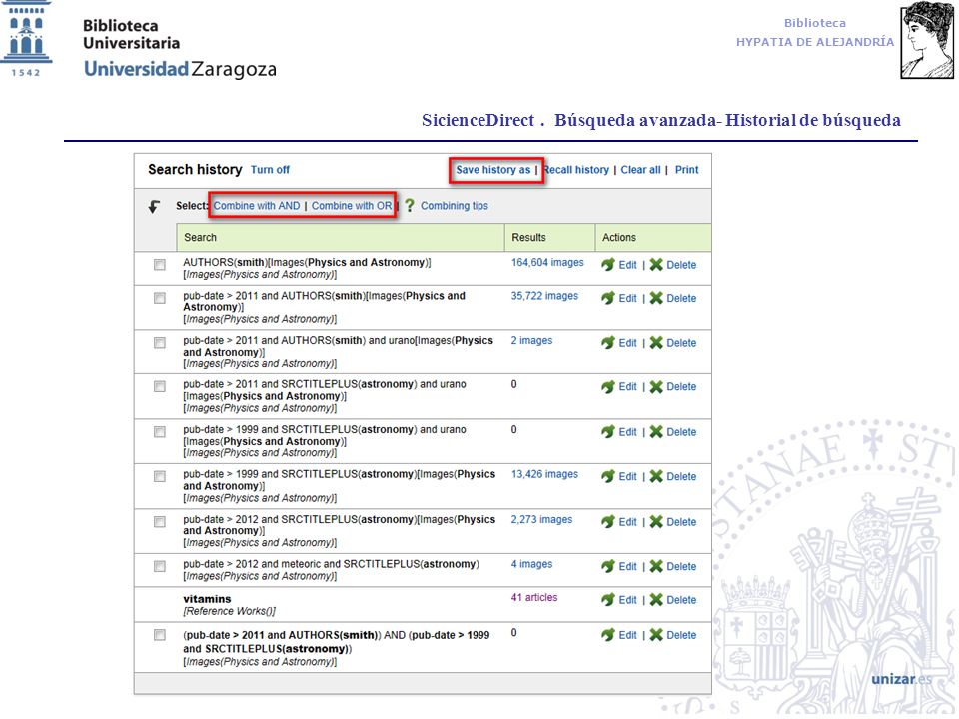Image resolution: width=959 pixels, height=719 pixels.
Task: Click the Search history heading
Action: [x=195, y=170]
